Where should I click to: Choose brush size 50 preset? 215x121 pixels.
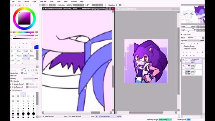[x=34, y=114]
